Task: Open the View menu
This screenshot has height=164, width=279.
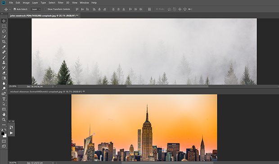Action: pos(75,3)
